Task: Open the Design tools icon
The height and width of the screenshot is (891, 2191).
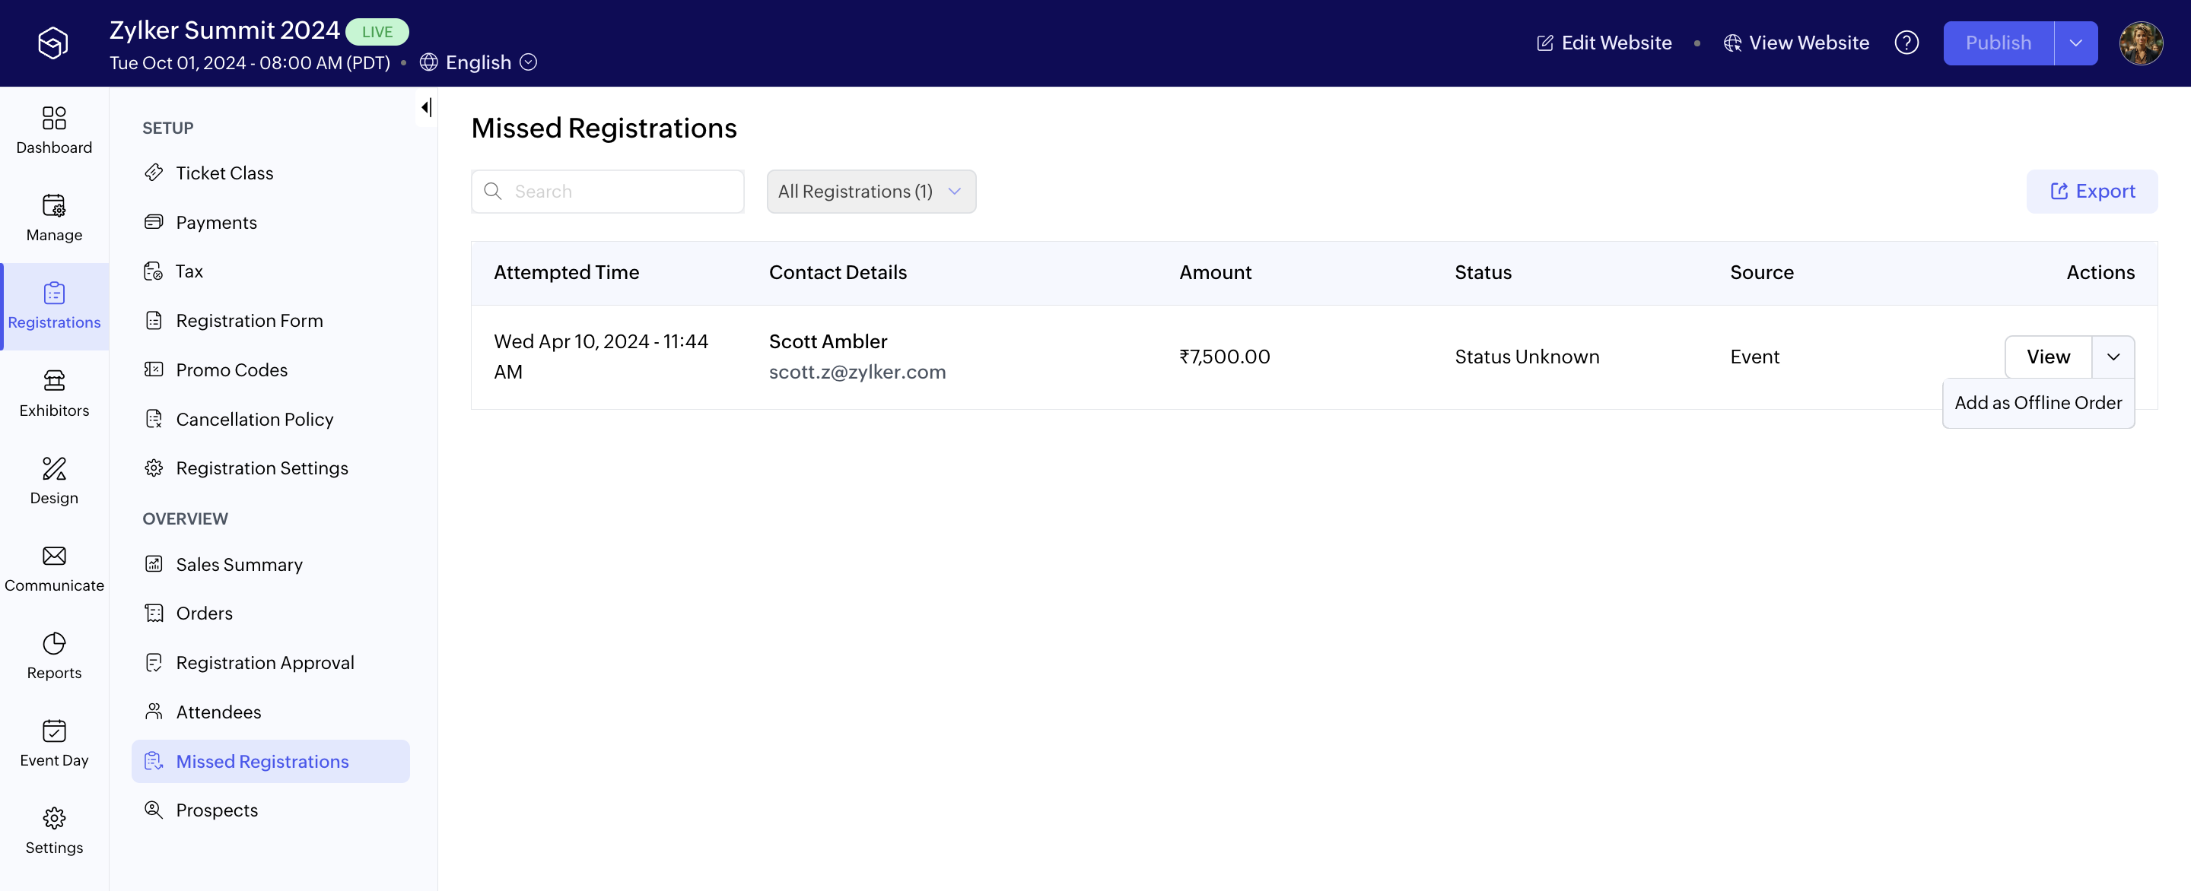Action: click(x=53, y=468)
